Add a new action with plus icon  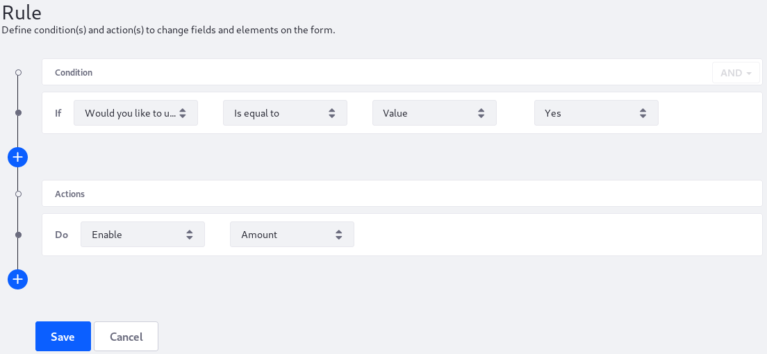[x=17, y=279]
